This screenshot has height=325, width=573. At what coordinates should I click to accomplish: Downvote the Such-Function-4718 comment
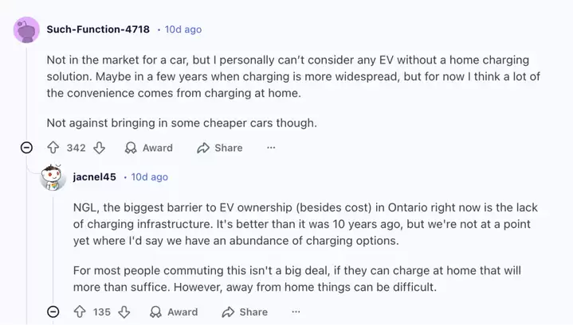pos(99,148)
